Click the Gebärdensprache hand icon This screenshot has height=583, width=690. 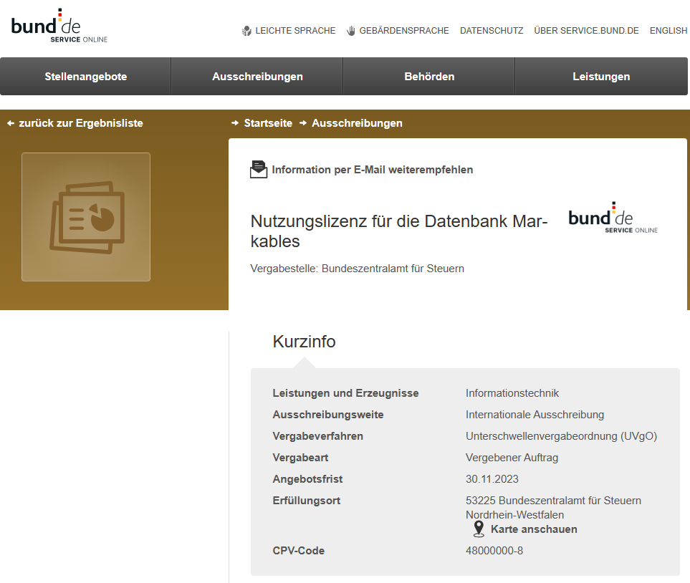pos(350,31)
